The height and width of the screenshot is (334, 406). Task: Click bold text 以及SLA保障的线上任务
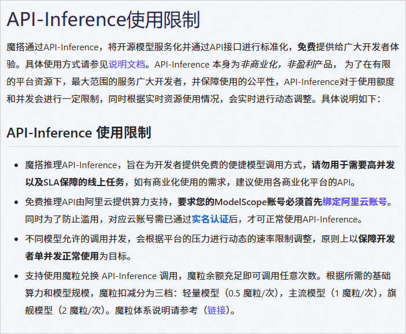[x=75, y=182]
